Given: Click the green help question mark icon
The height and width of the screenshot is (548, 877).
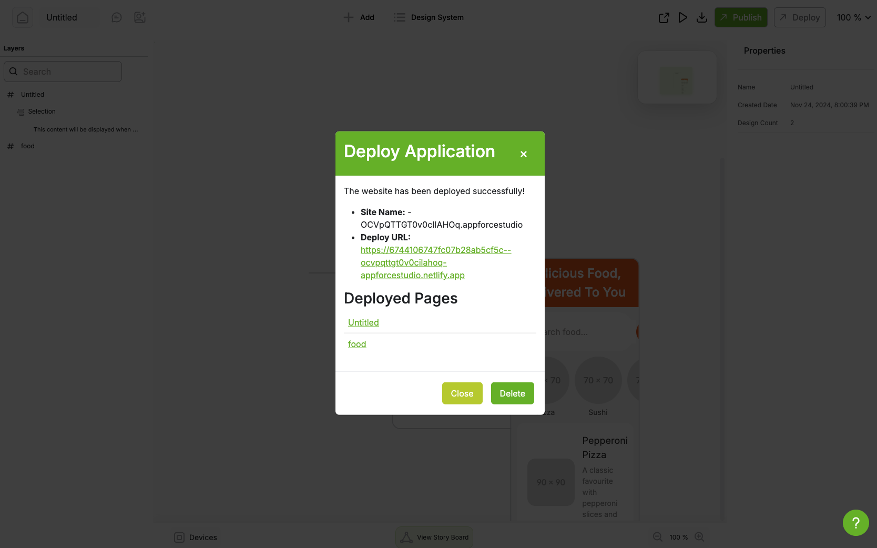Looking at the screenshot, I should [x=855, y=523].
